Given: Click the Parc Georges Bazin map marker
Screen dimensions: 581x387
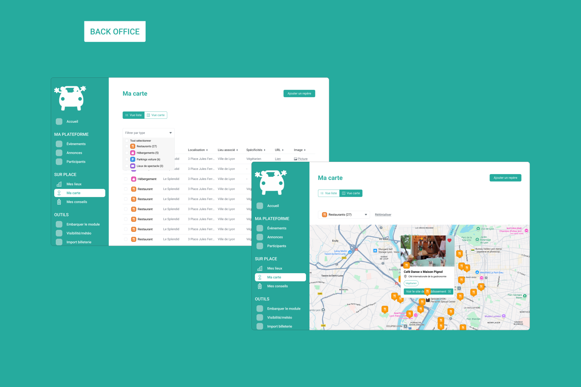Looking at the screenshot, I should click(525, 296).
